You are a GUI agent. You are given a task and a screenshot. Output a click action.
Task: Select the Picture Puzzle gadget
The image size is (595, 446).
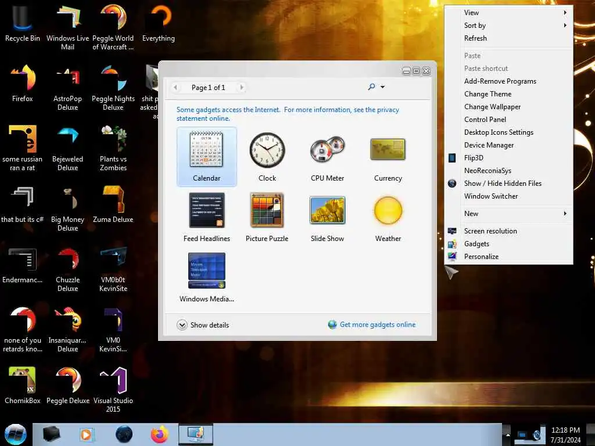click(267, 217)
